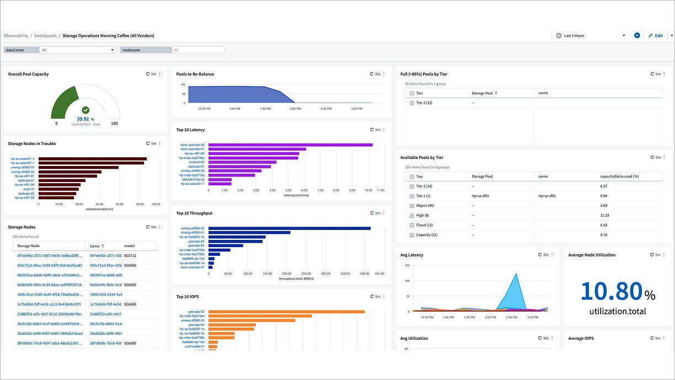Open the dataCenter filter dropdown
675x380 pixels.
[x=77, y=49]
